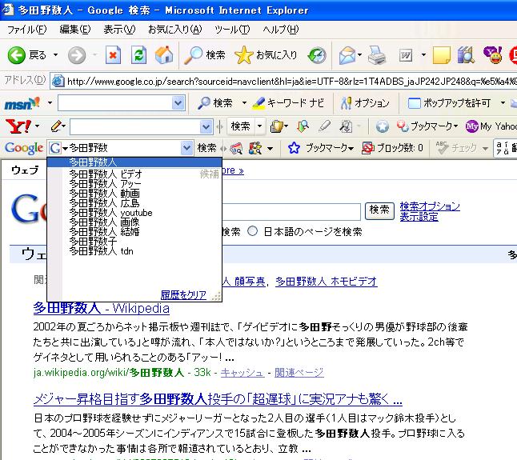This screenshot has height=460, width=517.
Task: Open the 編集(E) menu
Action: (x=75, y=30)
